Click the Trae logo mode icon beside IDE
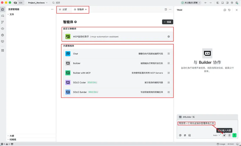The height and width of the screenshot is (146, 241). (x=15, y=3)
